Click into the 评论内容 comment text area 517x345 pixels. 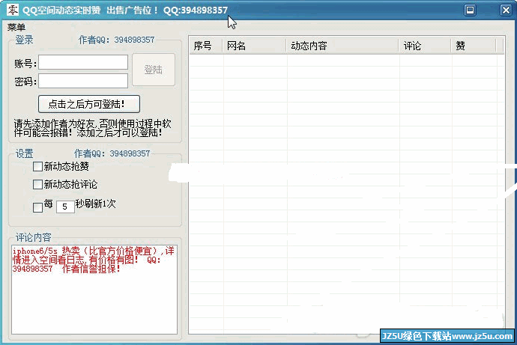tap(94, 290)
